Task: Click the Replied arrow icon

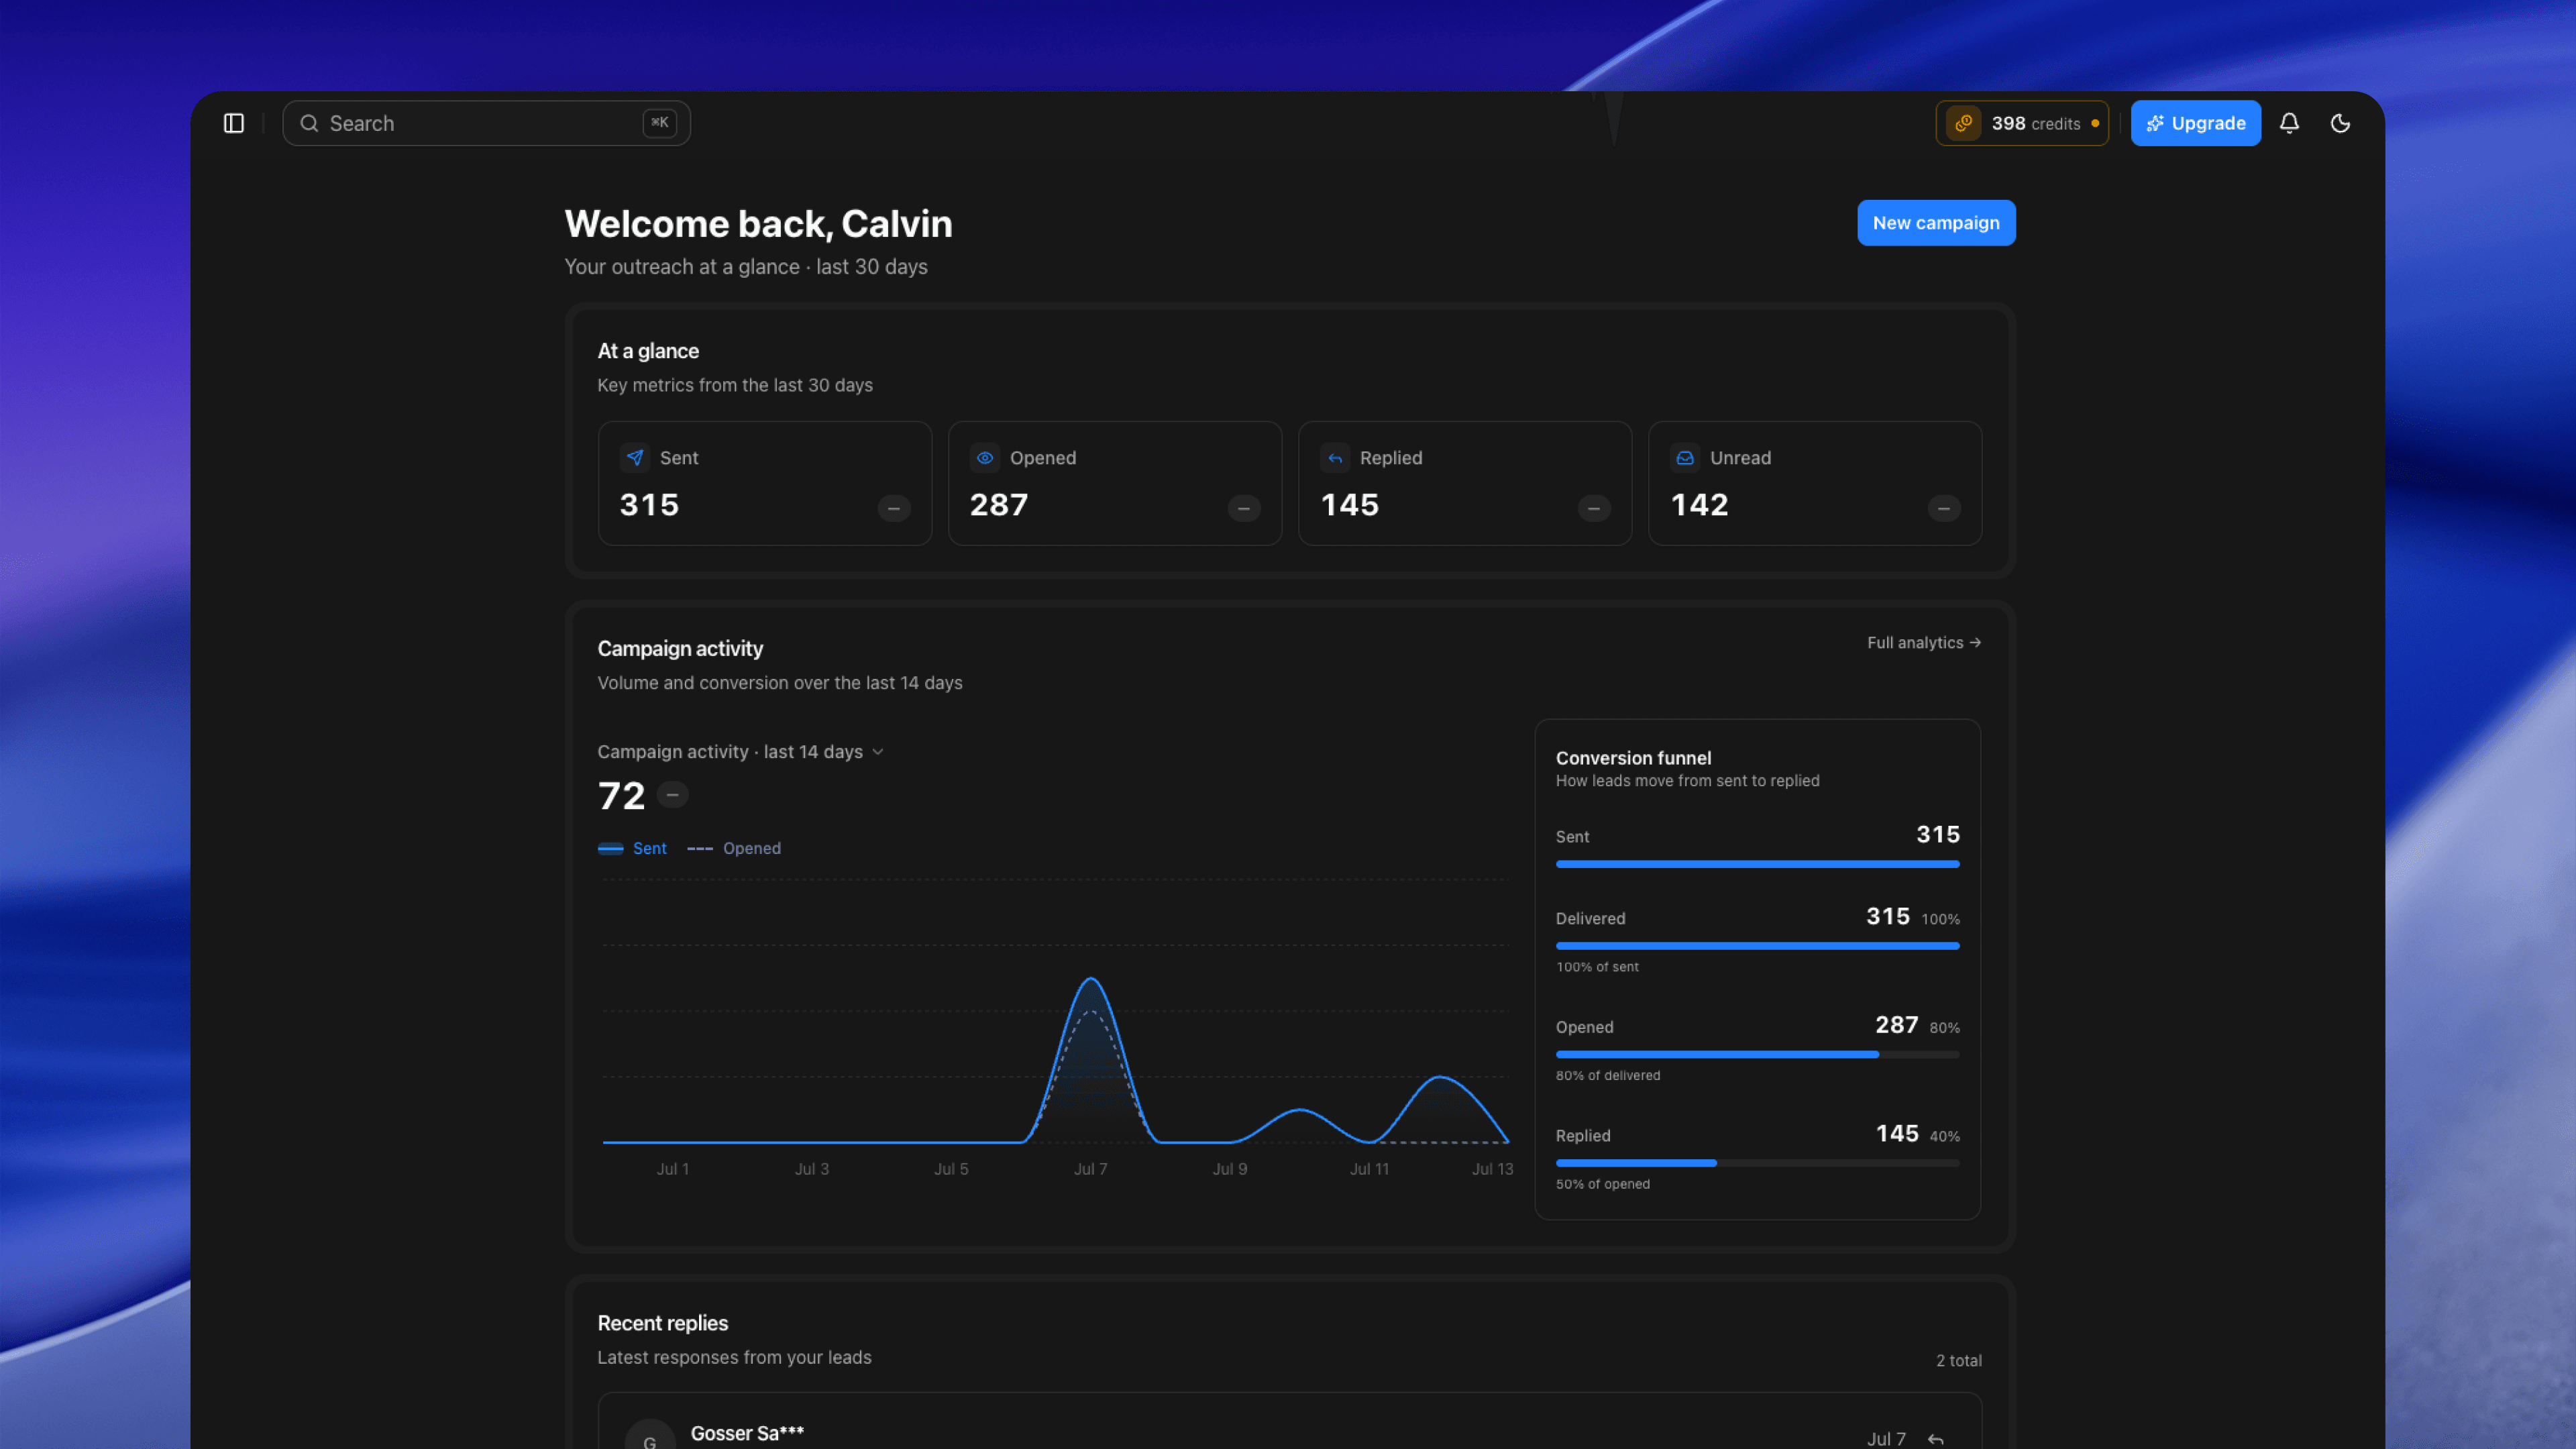Action: tap(1335, 458)
